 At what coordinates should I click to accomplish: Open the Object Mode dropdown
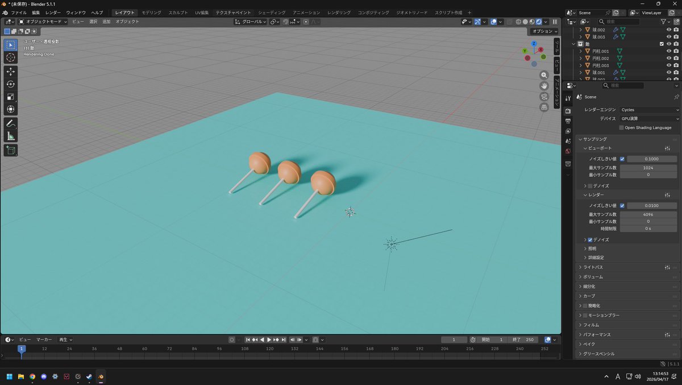tap(43, 22)
